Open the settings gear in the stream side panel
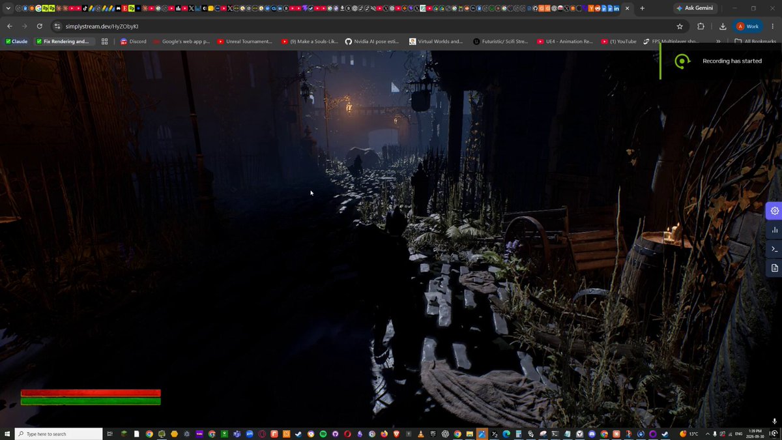The width and height of the screenshot is (782, 440). [x=774, y=211]
